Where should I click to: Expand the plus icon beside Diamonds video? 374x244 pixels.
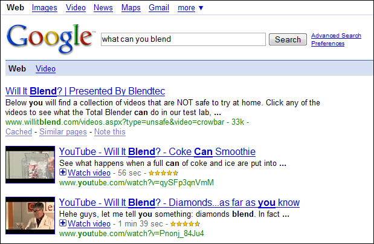click(x=63, y=223)
